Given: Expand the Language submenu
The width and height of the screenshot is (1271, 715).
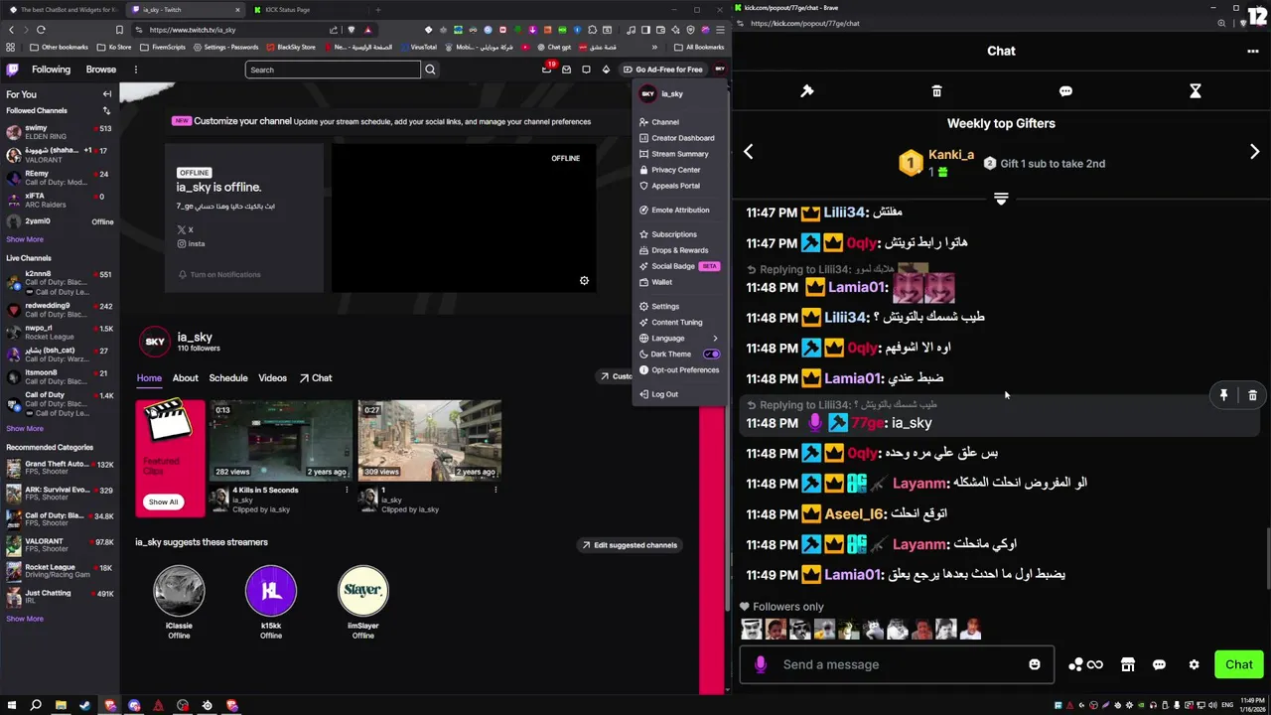Looking at the screenshot, I should click(x=680, y=339).
